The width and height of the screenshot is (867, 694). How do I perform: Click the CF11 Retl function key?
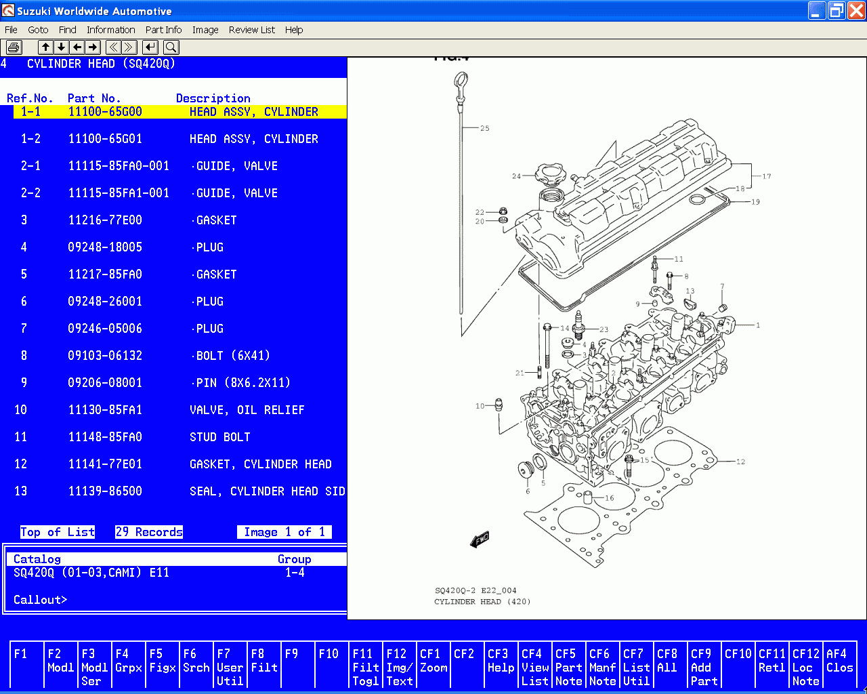click(772, 665)
